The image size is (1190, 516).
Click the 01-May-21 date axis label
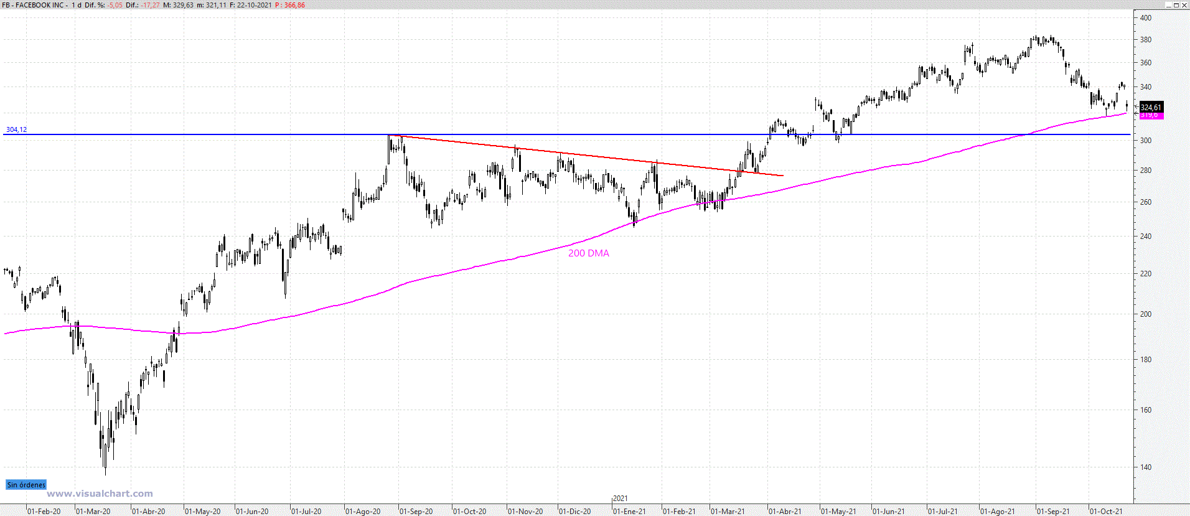pyautogui.click(x=839, y=512)
